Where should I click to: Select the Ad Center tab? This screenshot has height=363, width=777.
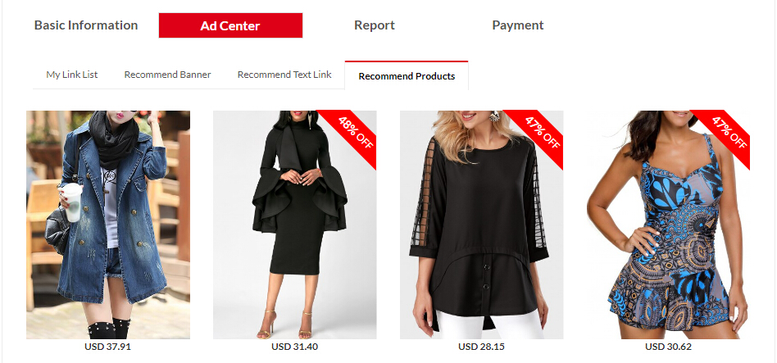pos(230,25)
